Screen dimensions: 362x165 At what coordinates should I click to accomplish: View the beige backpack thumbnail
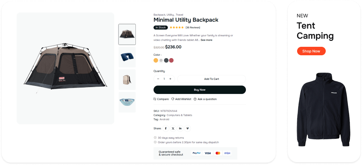pyautogui.click(x=127, y=79)
